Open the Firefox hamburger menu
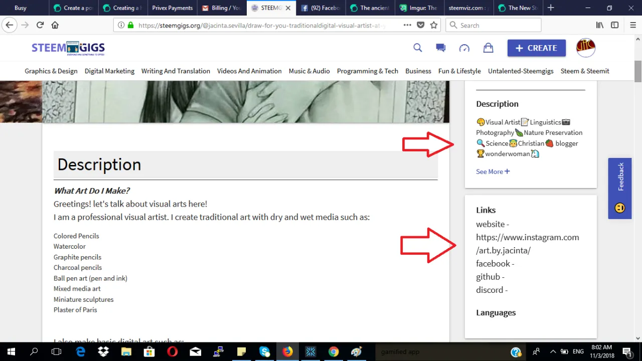Image resolution: width=642 pixels, height=361 pixels. pyautogui.click(x=633, y=25)
